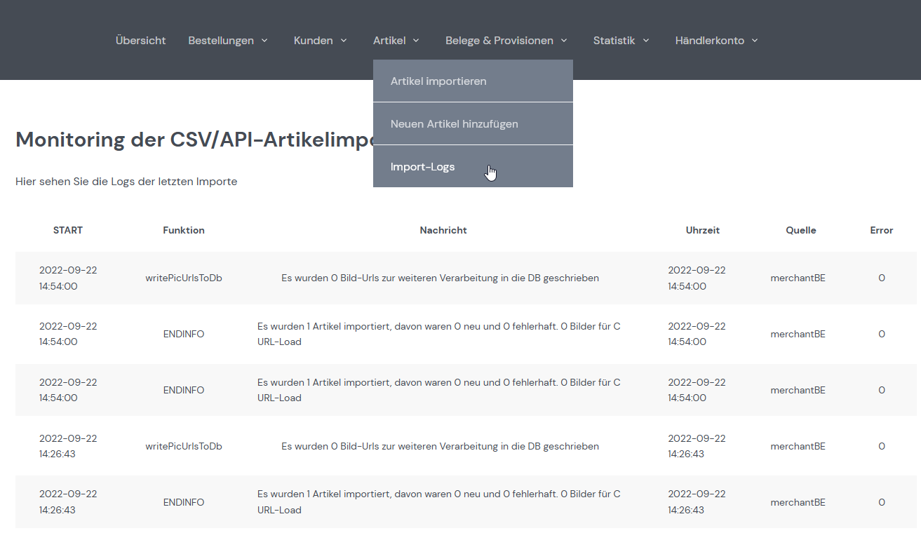Image resolution: width=921 pixels, height=533 pixels.
Task: Expand the Belege & Provisionen chevron
Action: click(564, 41)
